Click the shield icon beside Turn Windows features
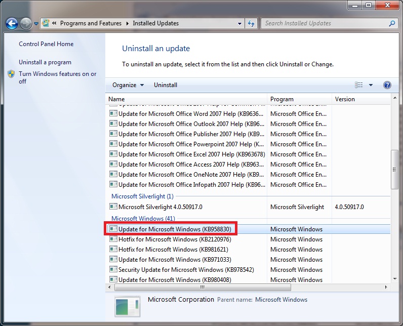Viewport: 403px width, 326px height. 11,74
